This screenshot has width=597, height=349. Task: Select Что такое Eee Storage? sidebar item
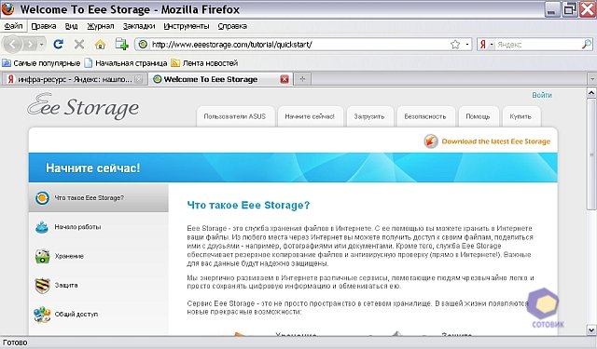tap(98, 198)
